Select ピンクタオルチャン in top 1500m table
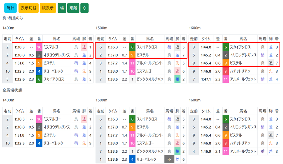Image resolution: width=283 pixels, height=164 pixels. coord(150,79)
